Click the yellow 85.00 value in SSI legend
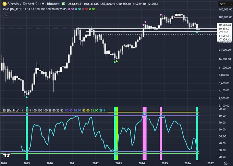233x166 pixels. tap(86, 110)
